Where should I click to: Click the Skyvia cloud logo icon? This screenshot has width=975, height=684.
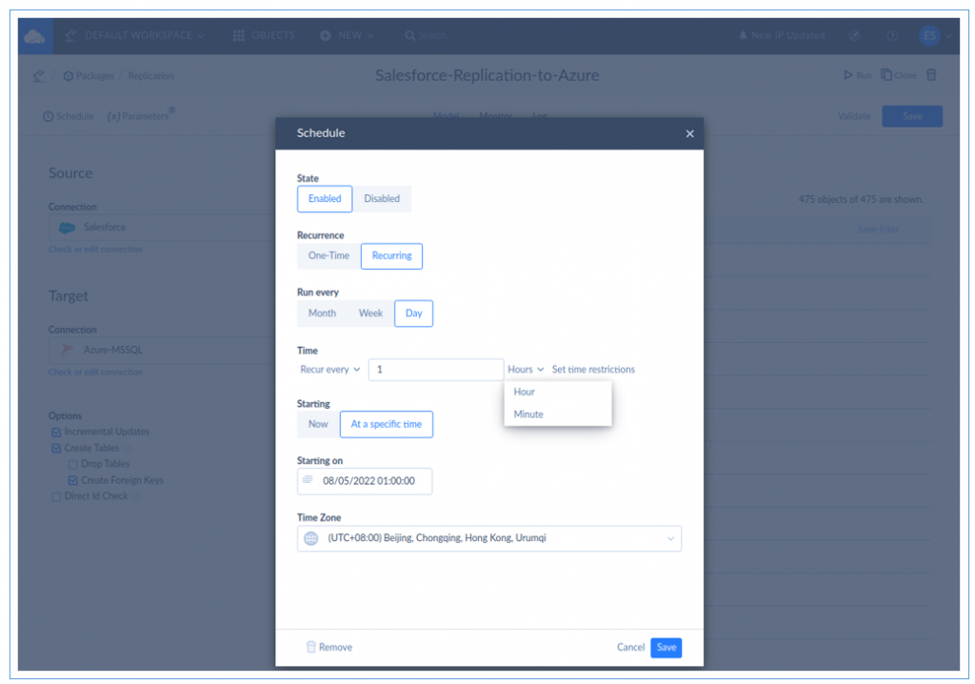coord(34,36)
